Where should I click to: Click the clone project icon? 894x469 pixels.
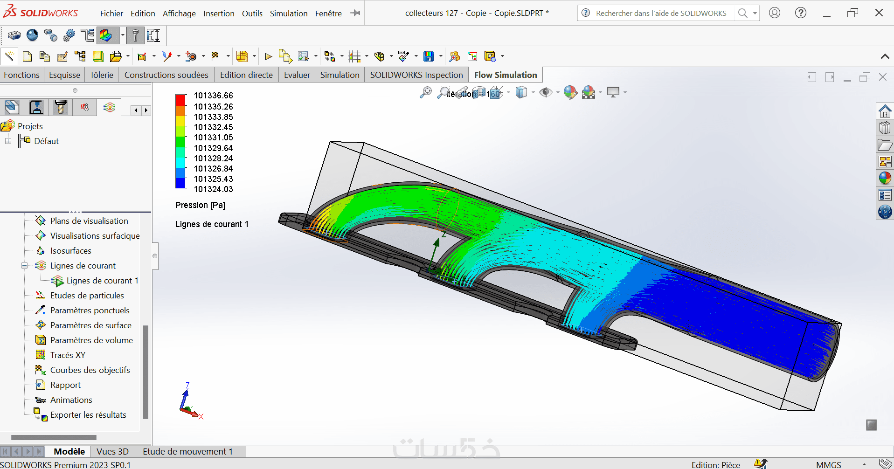tap(45, 56)
